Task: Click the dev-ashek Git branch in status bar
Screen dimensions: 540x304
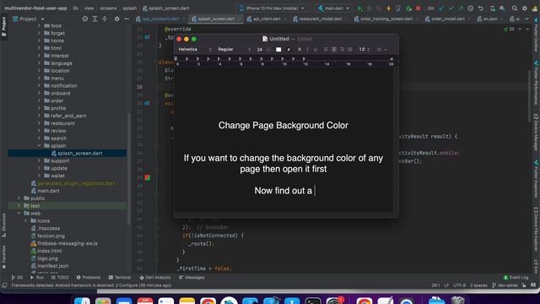Action: (x=505, y=285)
